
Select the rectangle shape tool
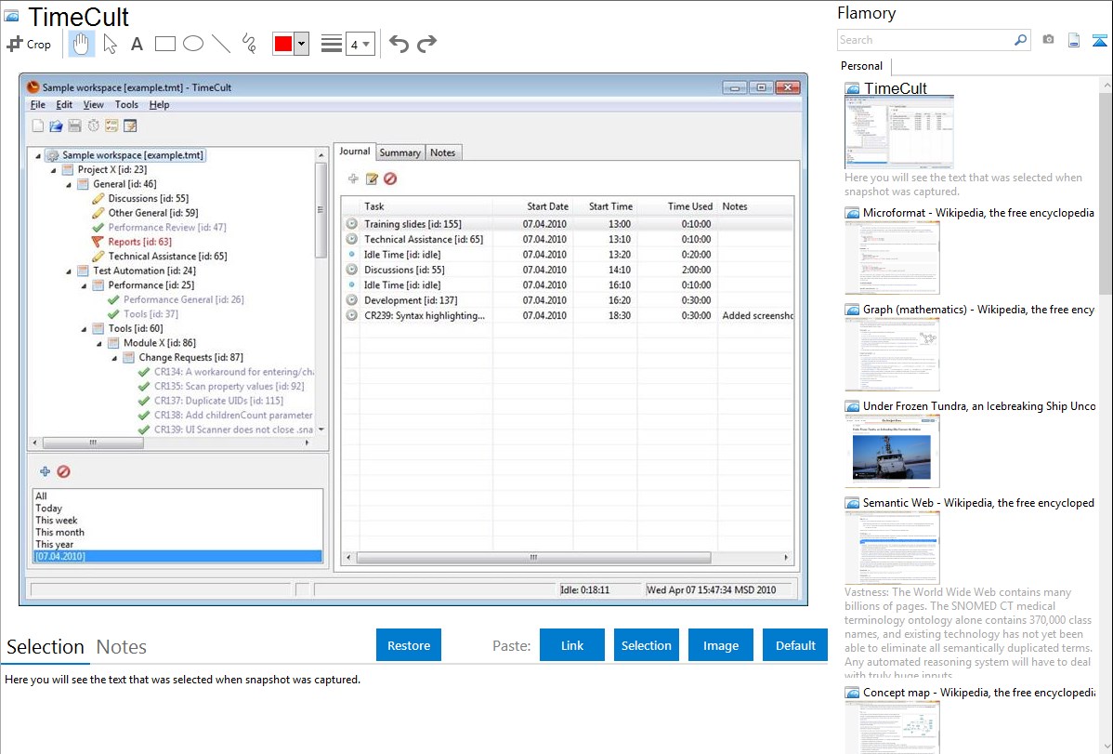tap(165, 44)
